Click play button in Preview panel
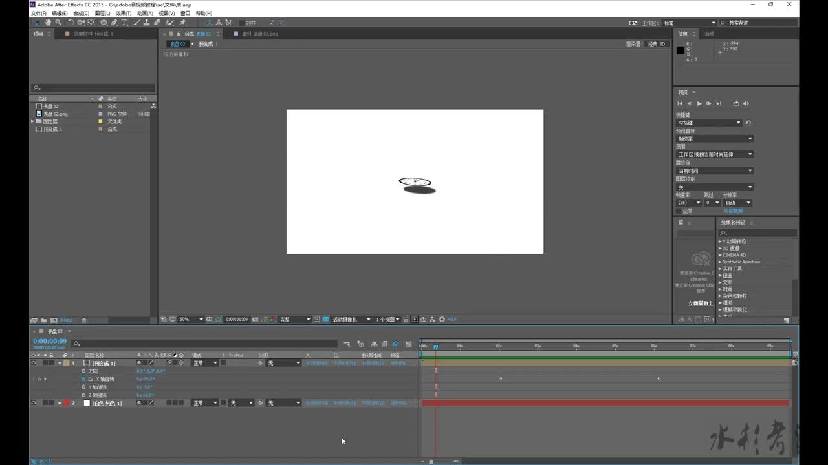 pyautogui.click(x=699, y=103)
